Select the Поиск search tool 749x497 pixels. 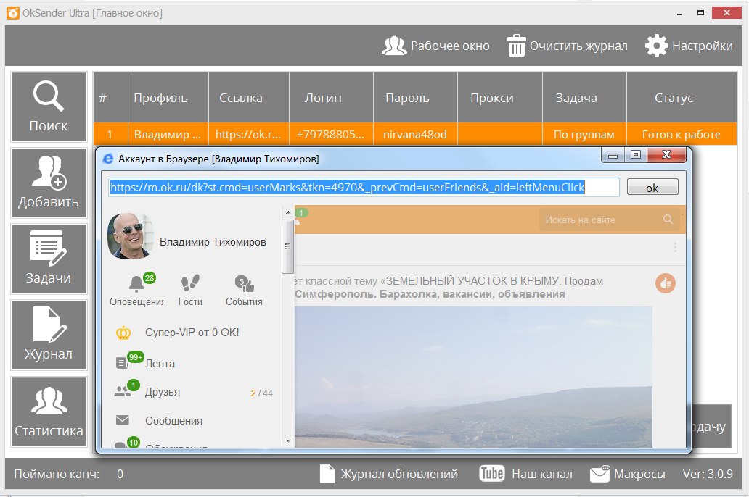pyautogui.click(x=48, y=106)
